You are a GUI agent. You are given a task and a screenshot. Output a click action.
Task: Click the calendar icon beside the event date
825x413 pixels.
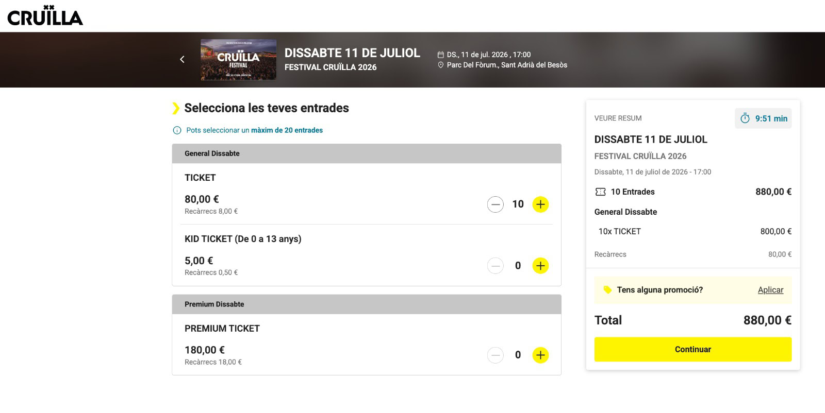[441, 55]
